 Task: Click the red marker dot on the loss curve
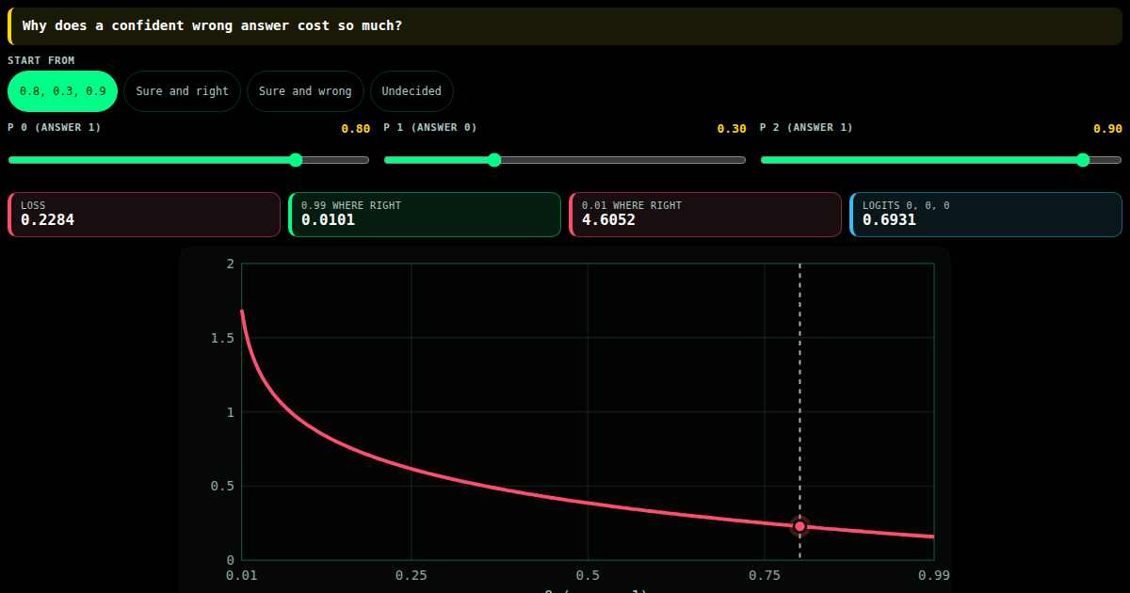[799, 526]
